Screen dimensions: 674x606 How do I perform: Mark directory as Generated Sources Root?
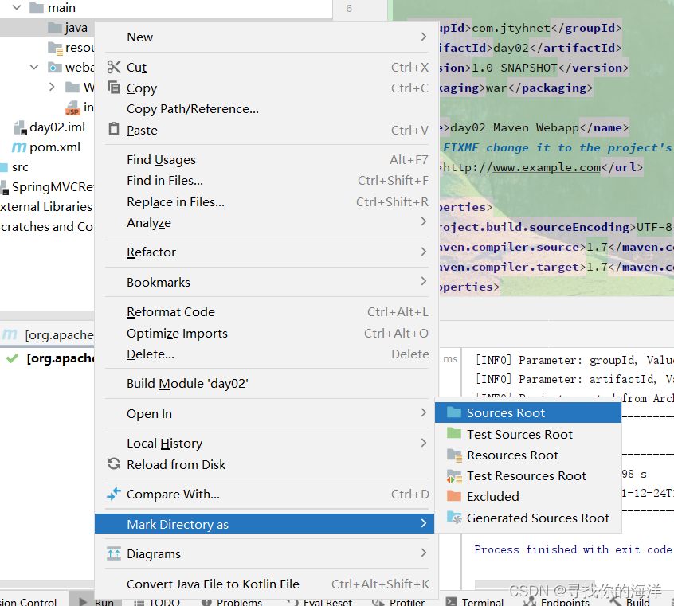(x=528, y=518)
